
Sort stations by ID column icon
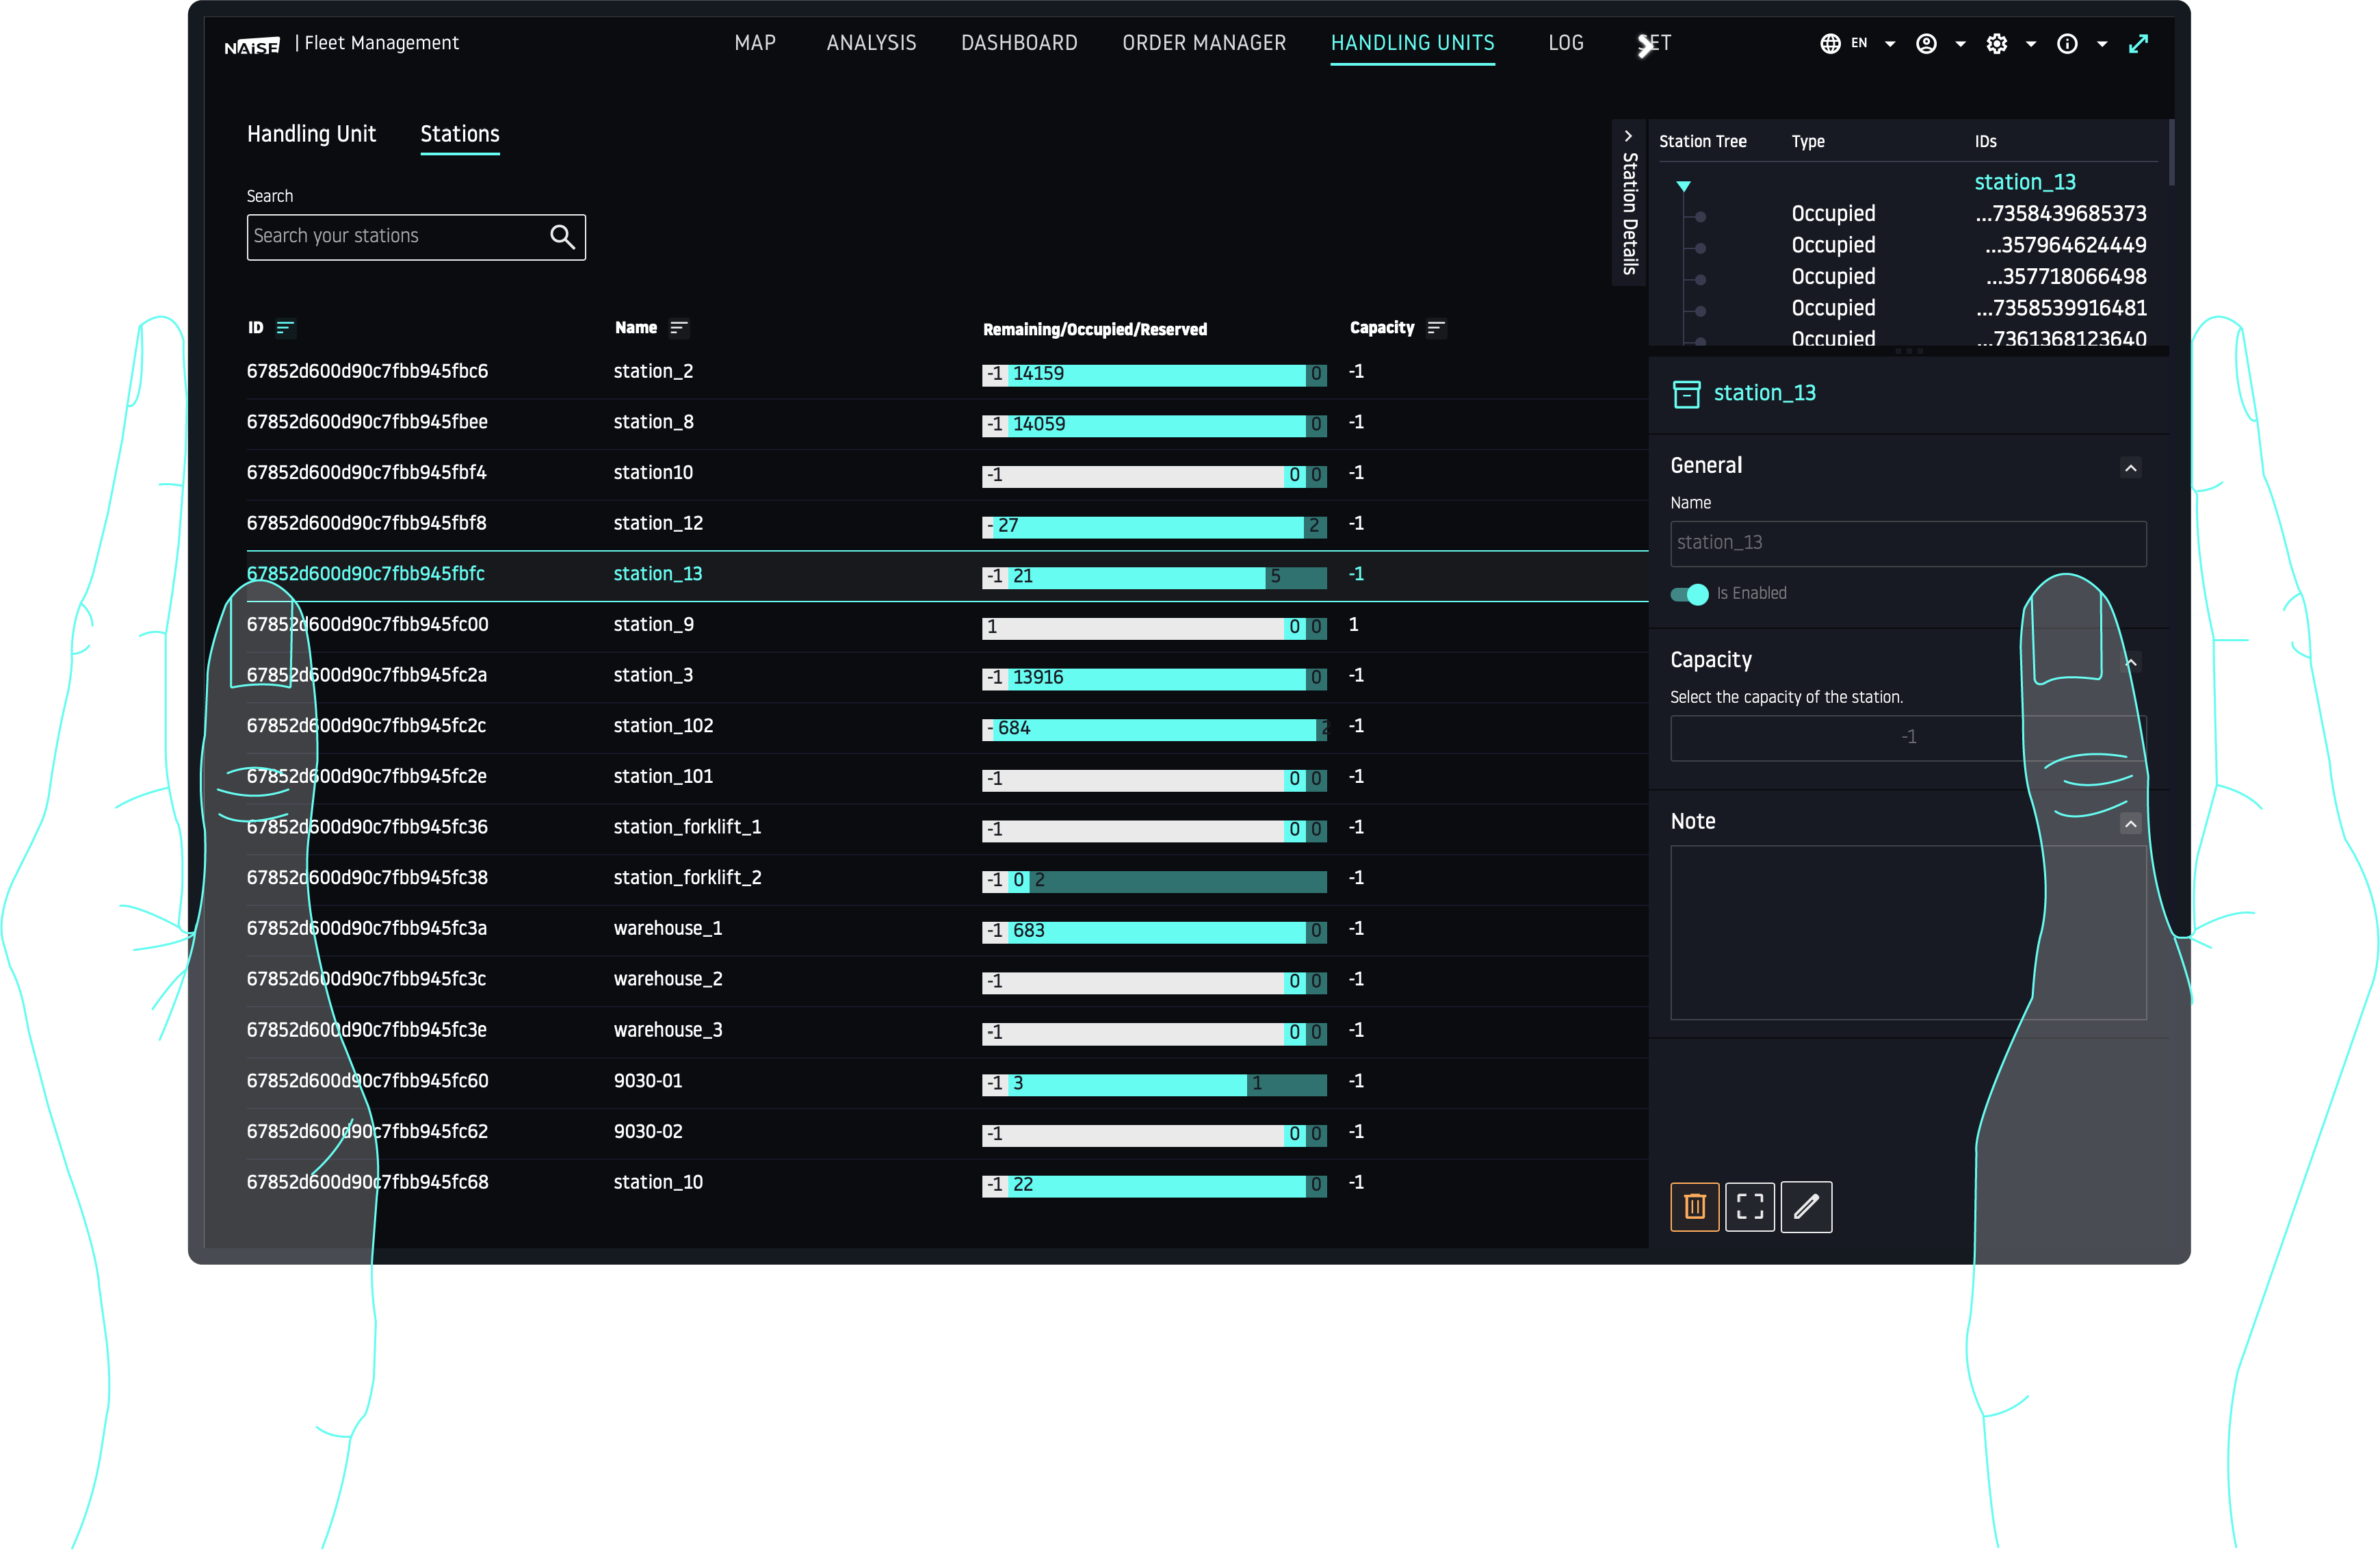[x=285, y=328]
